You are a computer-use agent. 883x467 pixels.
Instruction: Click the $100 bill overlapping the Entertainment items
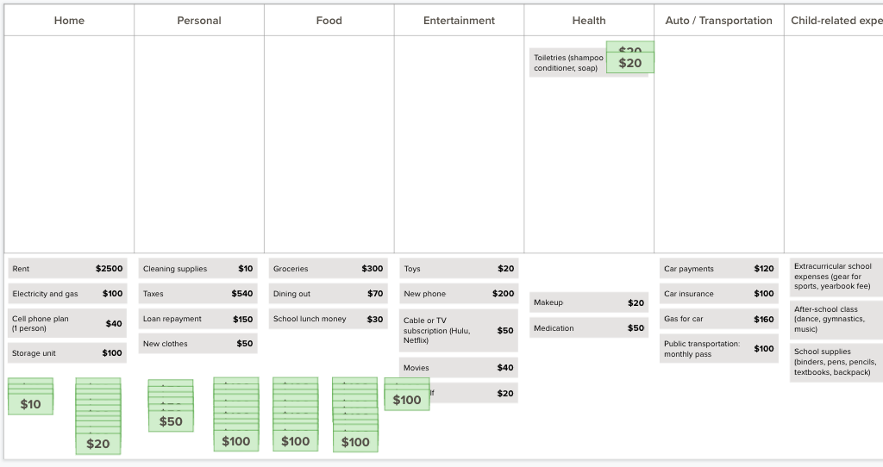pos(407,400)
